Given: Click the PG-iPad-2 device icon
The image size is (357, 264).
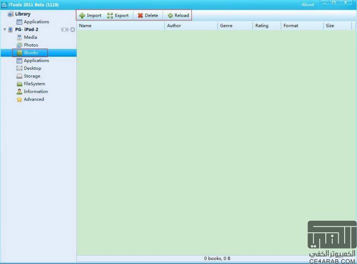Looking at the screenshot, I should coord(10,30).
